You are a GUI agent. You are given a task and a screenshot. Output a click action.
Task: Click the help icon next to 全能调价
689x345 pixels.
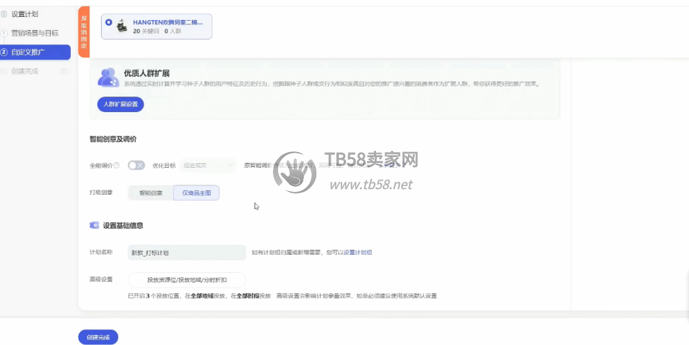(117, 166)
